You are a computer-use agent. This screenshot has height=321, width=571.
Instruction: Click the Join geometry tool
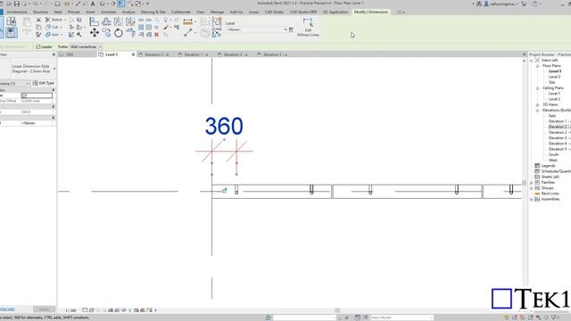(x=53, y=35)
